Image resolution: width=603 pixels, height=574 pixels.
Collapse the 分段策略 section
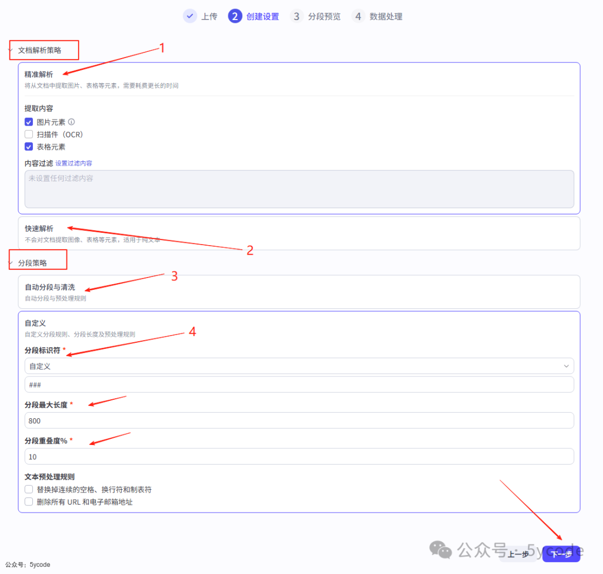point(11,262)
